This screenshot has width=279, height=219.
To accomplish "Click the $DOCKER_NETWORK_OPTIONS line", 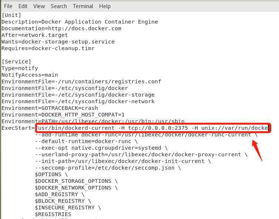I will coord(76,188).
